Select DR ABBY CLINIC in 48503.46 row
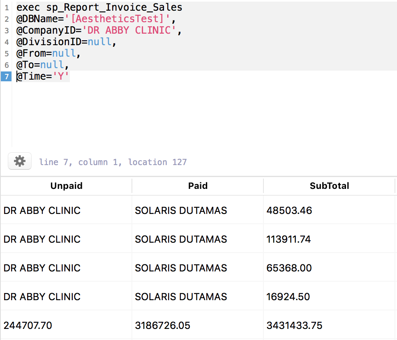397x340 pixels. point(66,210)
